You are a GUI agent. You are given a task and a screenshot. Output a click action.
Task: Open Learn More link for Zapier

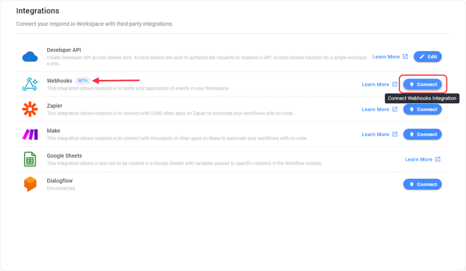[375, 109]
